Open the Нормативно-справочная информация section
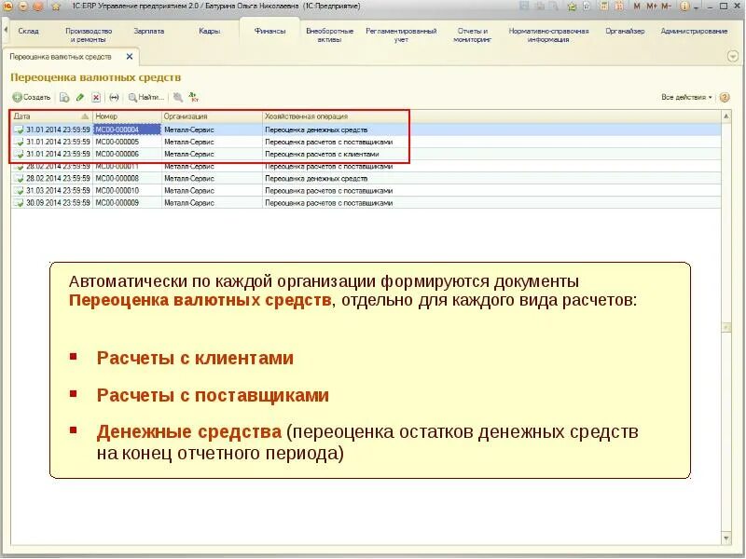746x559 pixels. point(548,35)
